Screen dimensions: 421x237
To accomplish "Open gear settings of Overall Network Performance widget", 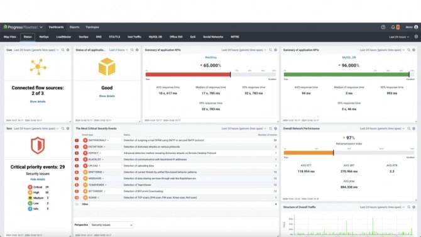I will [x=413, y=128].
